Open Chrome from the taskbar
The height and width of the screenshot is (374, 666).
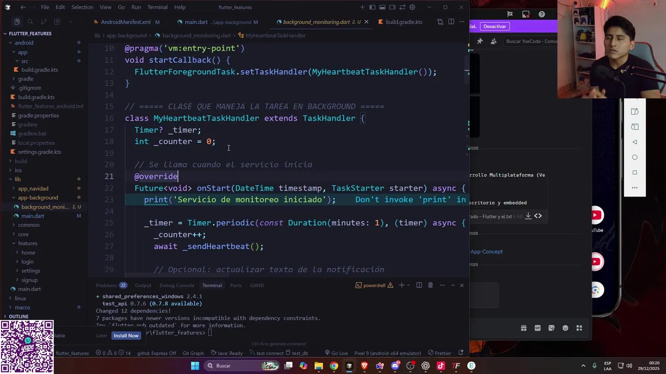(334, 366)
